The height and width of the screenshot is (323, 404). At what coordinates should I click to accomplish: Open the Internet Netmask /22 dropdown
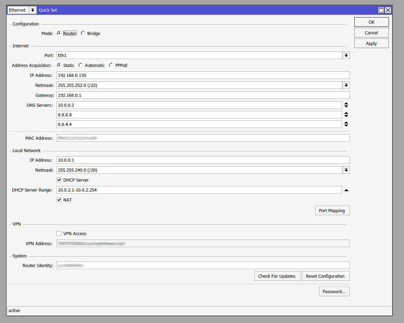346,85
